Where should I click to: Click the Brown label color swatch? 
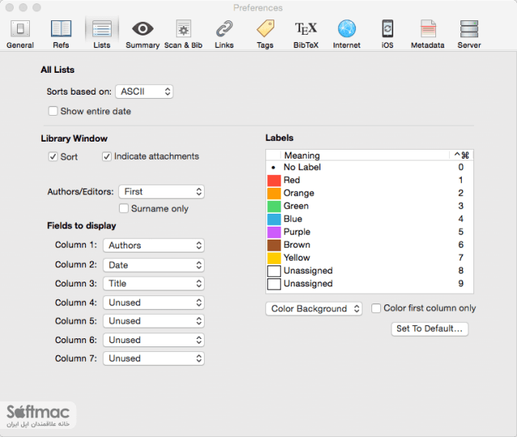click(273, 245)
